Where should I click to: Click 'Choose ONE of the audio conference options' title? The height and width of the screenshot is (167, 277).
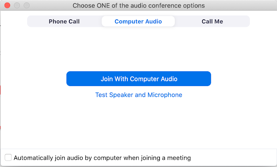click(x=138, y=6)
